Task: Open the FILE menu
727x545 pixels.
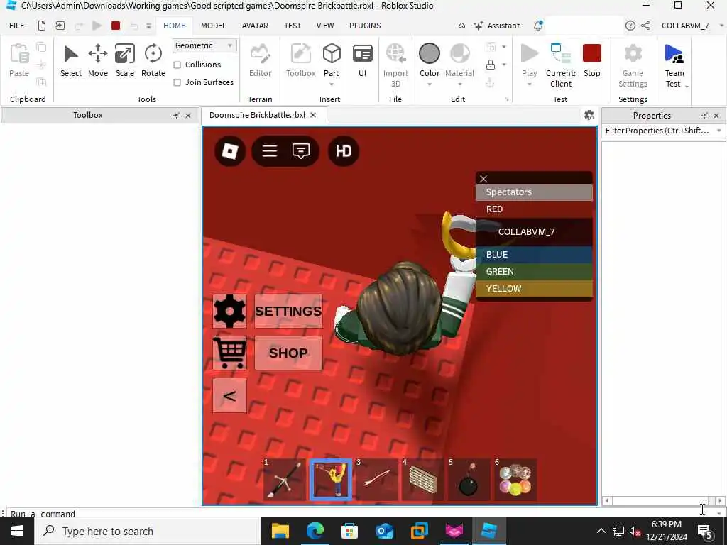Action: [17, 26]
